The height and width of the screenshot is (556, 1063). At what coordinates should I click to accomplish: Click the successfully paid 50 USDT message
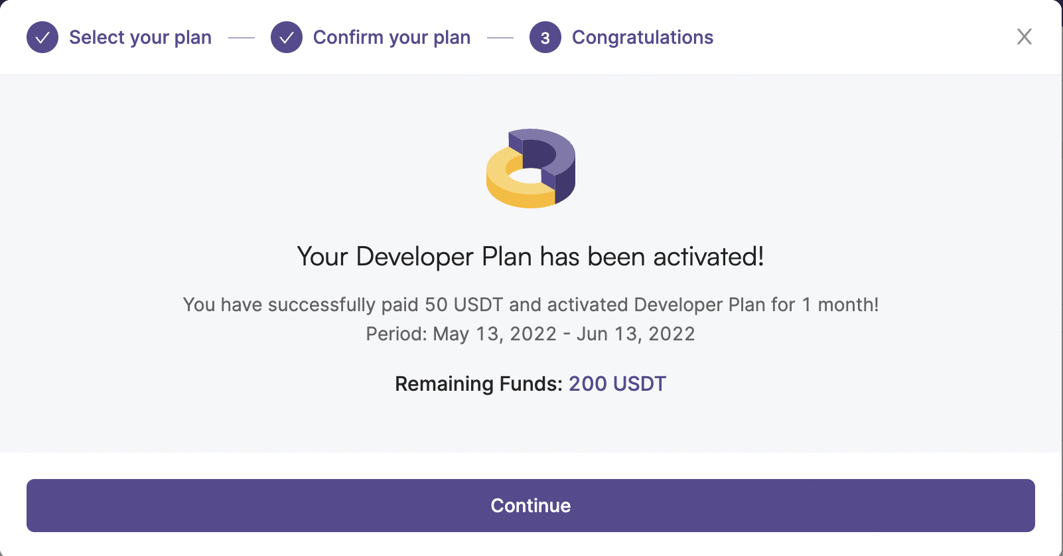(531, 305)
